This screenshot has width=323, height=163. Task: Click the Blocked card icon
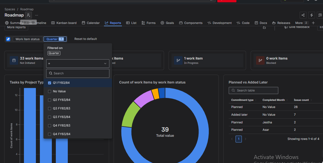(x=260, y=60)
